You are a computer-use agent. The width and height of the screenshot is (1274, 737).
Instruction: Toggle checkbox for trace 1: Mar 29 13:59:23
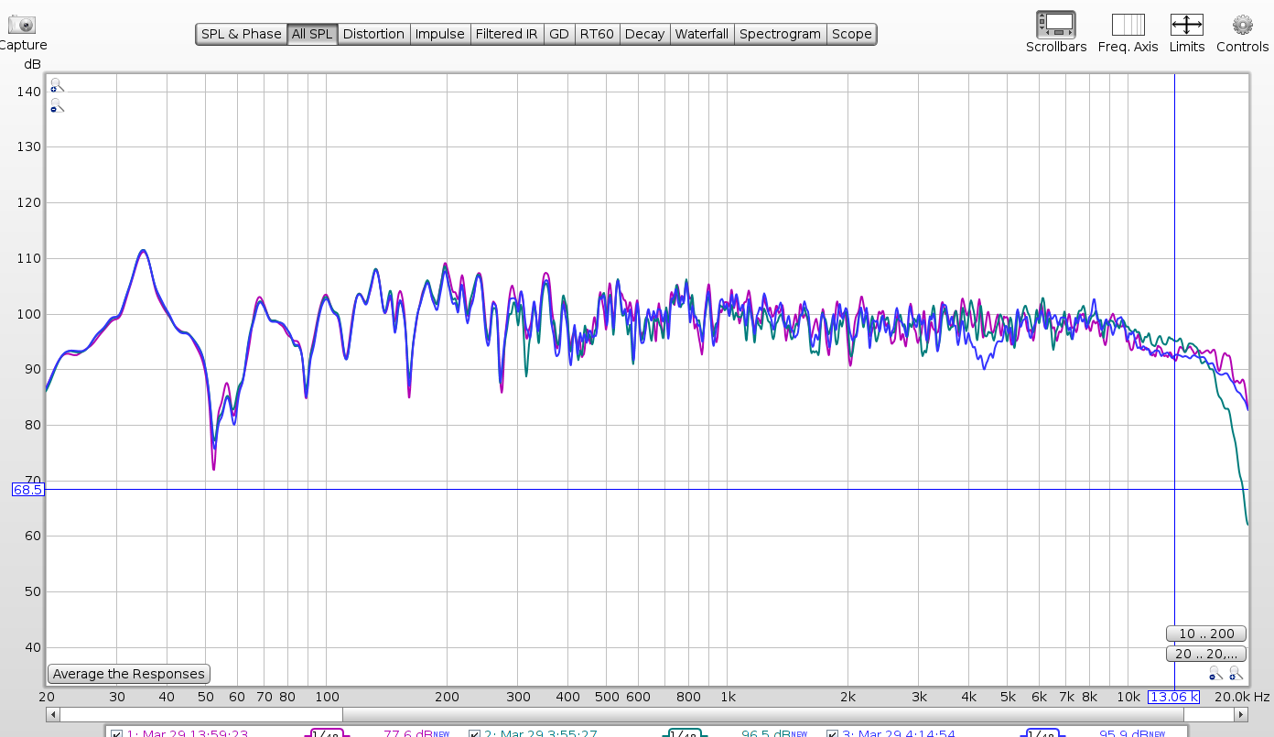click(116, 732)
